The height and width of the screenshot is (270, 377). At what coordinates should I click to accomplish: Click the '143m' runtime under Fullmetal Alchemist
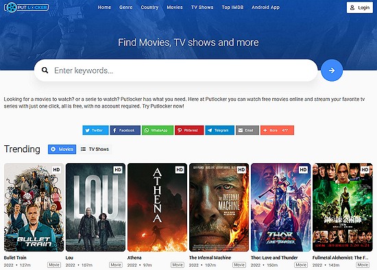[334, 265]
